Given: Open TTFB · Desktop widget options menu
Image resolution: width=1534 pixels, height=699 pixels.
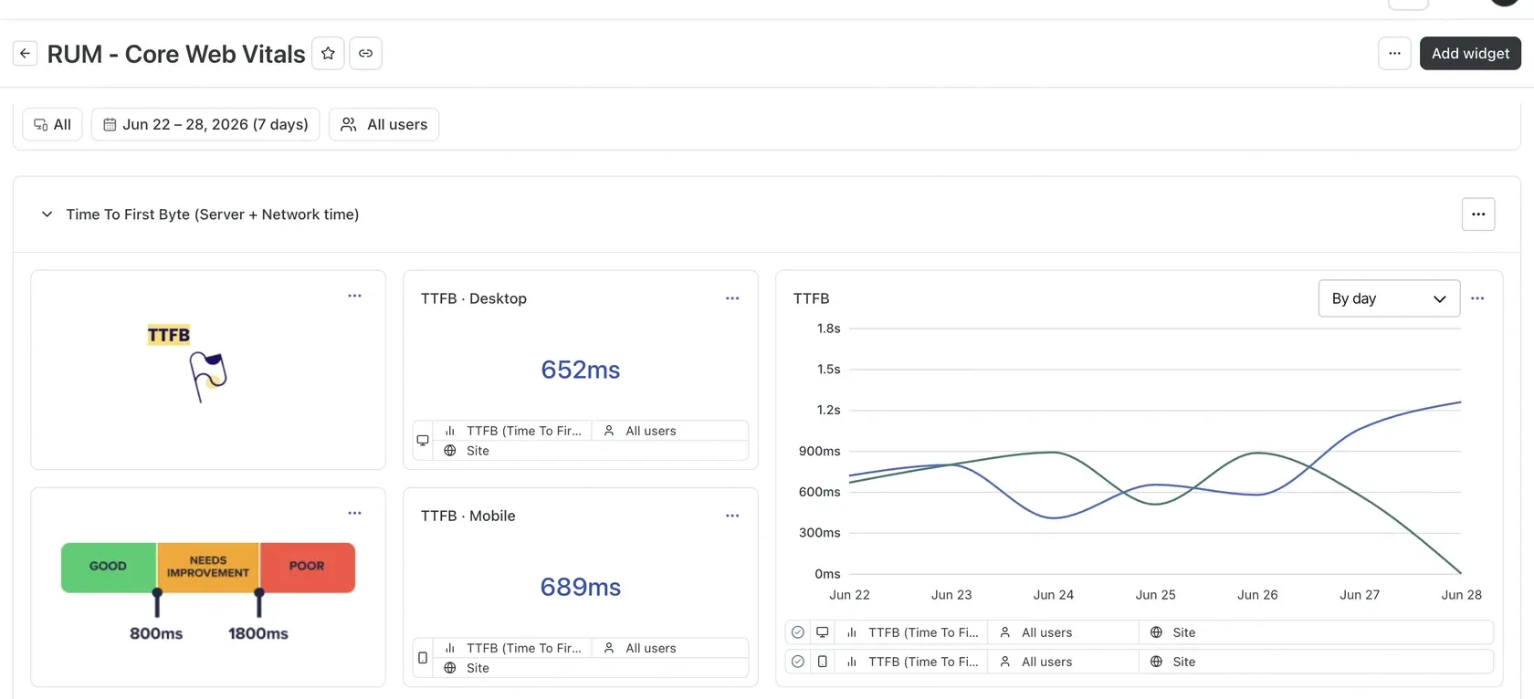Looking at the screenshot, I should pyautogui.click(x=732, y=298).
